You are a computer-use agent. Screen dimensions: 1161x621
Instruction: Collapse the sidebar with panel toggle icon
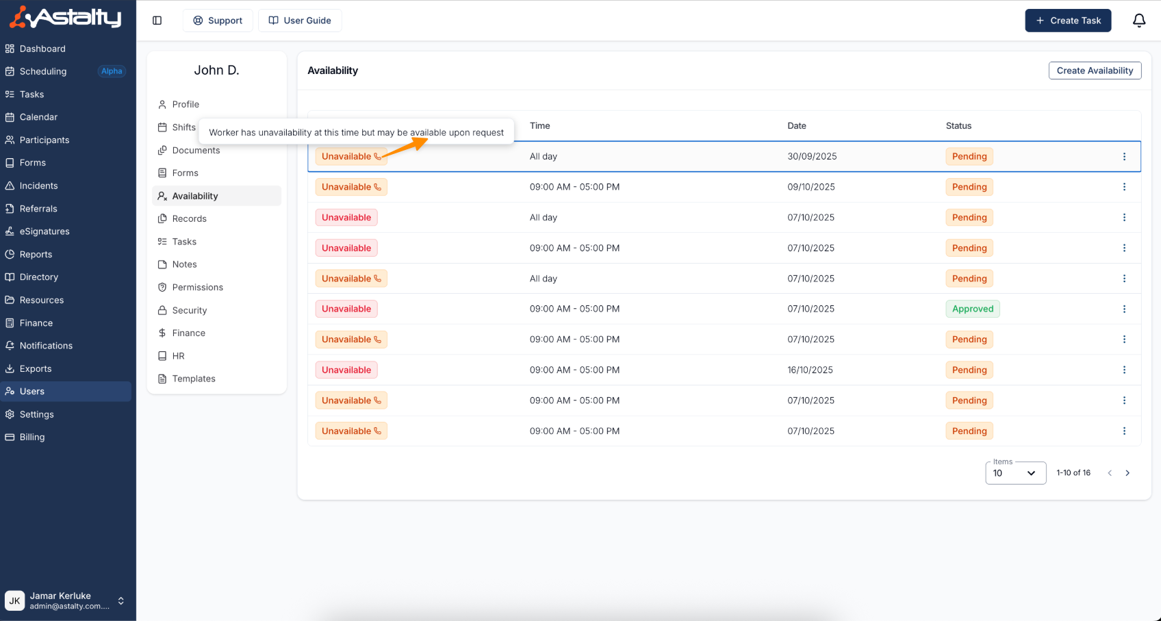pos(157,21)
